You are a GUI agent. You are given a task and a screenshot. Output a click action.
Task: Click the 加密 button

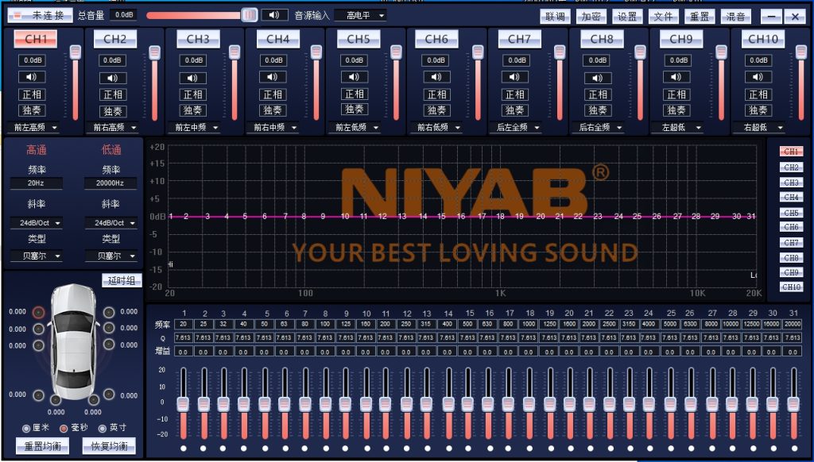(x=591, y=17)
